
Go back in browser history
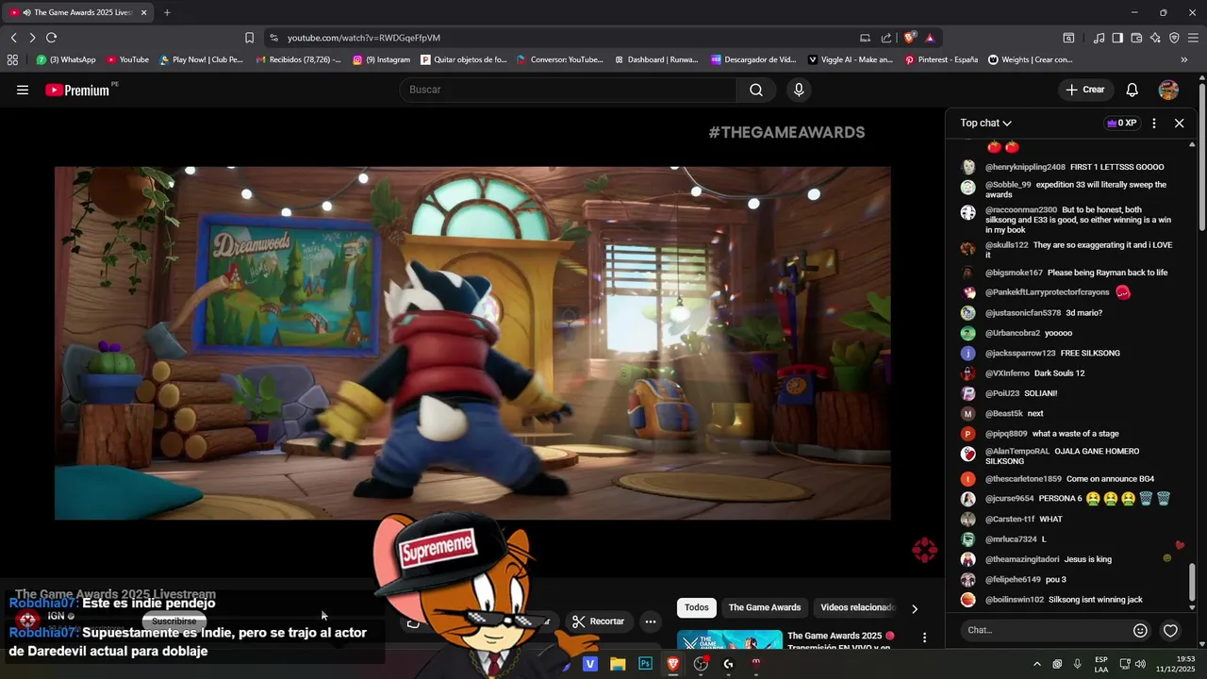click(x=13, y=38)
